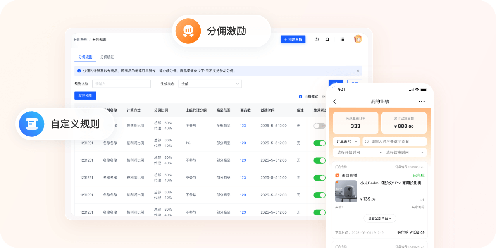Click the 创建直播 button

[x=293, y=40]
